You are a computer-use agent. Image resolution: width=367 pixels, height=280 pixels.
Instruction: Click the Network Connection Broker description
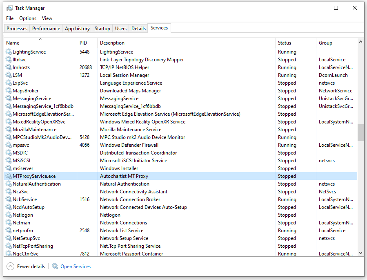(x=130, y=199)
